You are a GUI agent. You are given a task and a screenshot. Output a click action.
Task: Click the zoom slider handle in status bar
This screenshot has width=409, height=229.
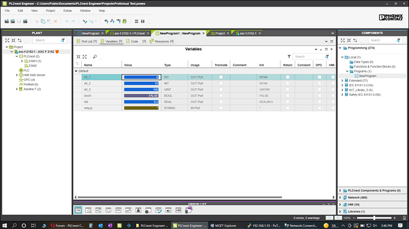point(374,218)
